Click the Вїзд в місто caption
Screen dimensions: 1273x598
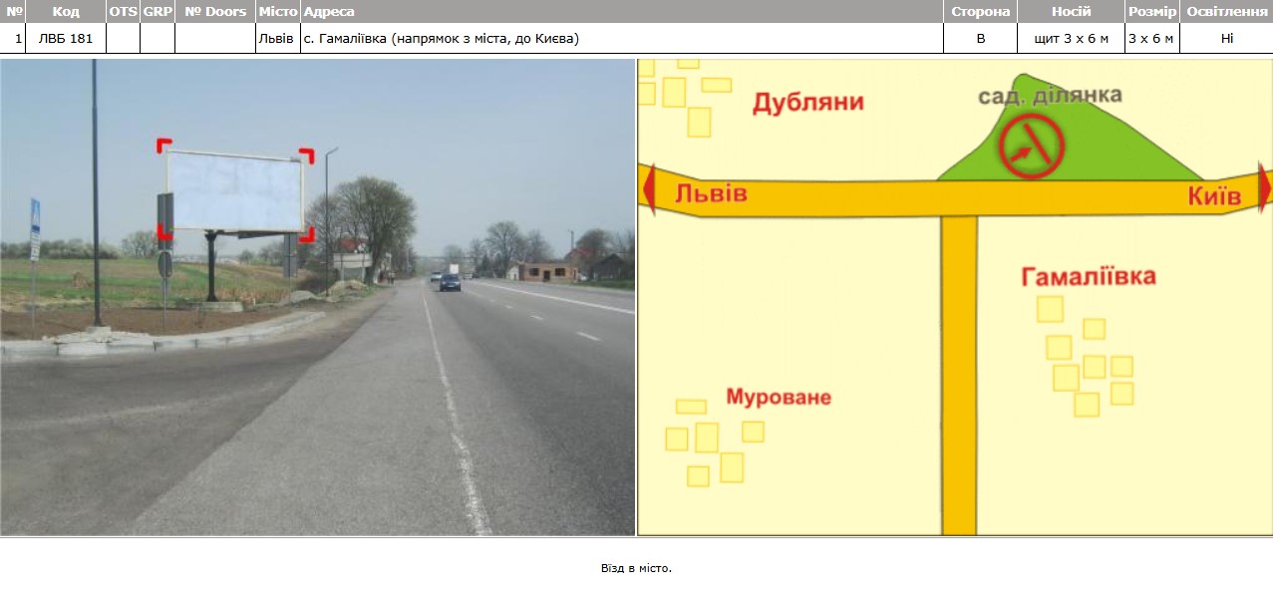(x=636, y=568)
